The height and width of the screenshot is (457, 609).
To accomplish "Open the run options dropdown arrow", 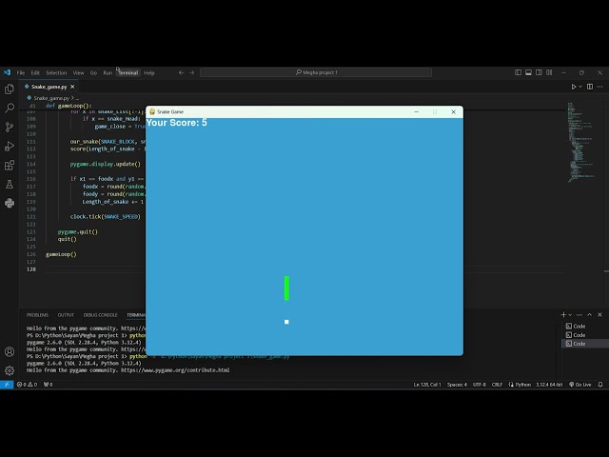I will (x=580, y=87).
